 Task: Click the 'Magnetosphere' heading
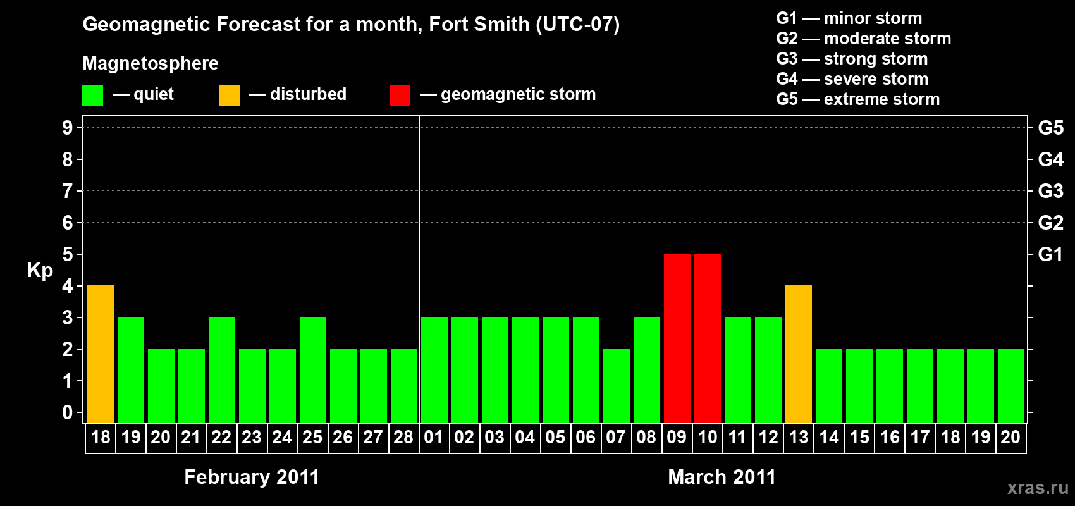click(x=150, y=63)
